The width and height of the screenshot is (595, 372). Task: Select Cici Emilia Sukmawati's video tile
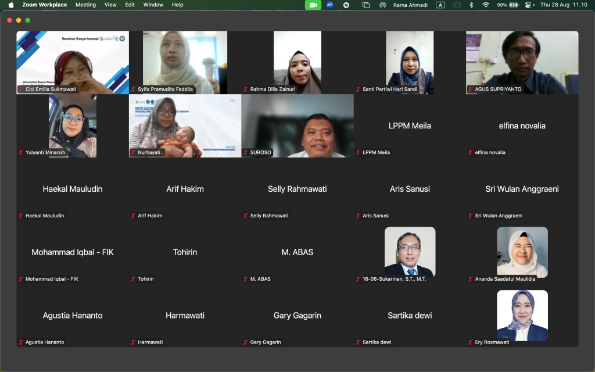pos(73,62)
